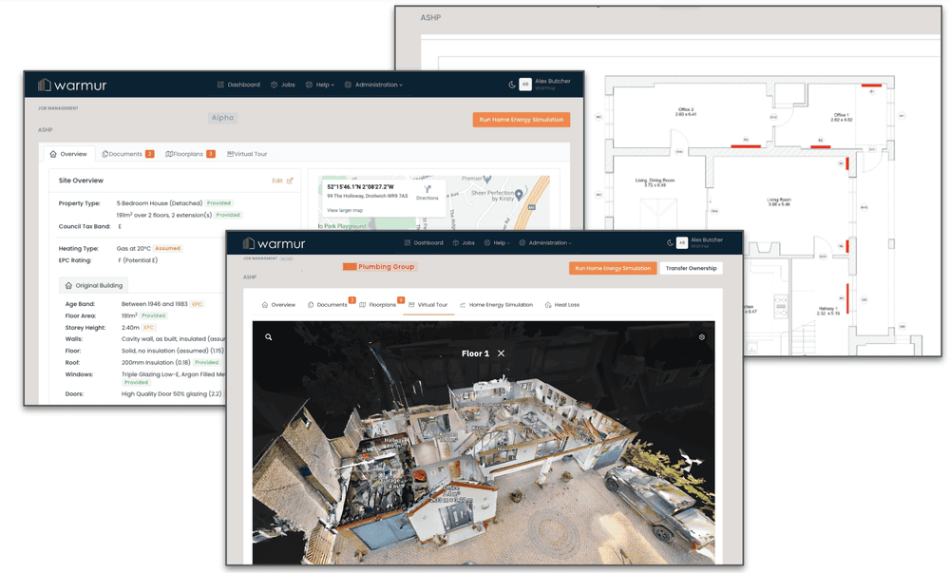Open the Home Energy Simulation tab
The height and width of the screenshot is (573, 950).
(496, 305)
